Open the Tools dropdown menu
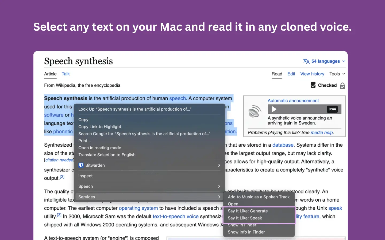 pos(337,74)
